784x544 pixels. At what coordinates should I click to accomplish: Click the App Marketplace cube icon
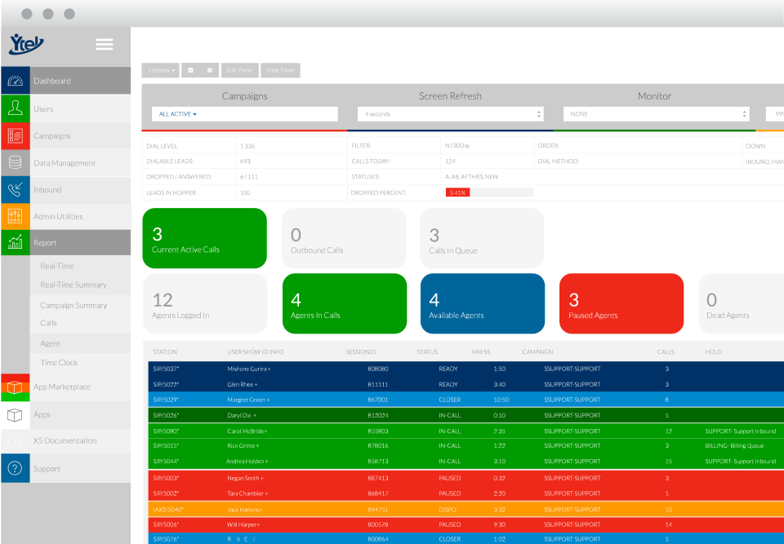(x=16, y=387)
